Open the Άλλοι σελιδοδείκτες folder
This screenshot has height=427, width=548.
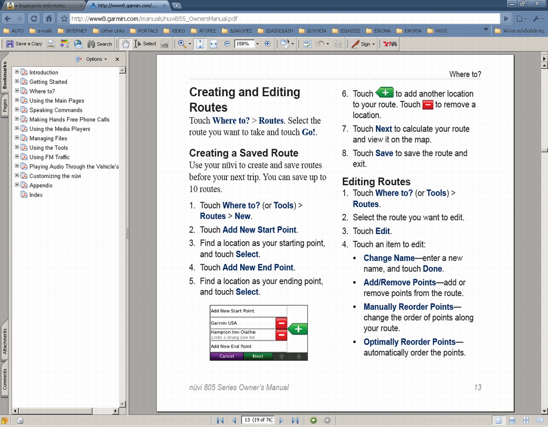click(x=520, y=31)
